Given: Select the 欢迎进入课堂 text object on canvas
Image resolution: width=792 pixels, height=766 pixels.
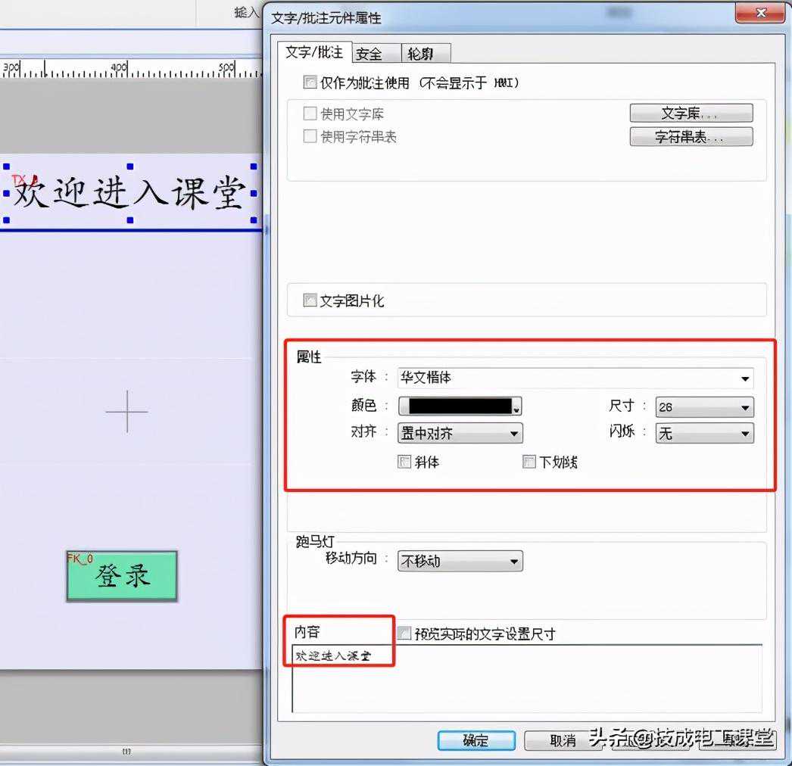Looking at the screenshot, I should [x=129, y=192].
